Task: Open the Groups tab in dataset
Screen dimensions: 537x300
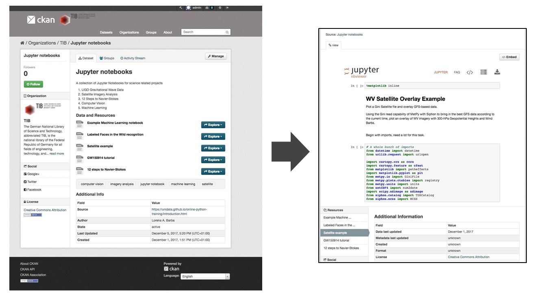Action: tap(107, 58)
